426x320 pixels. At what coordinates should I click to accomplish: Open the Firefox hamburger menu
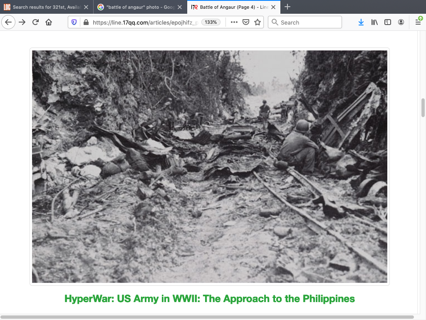[418, 22]
